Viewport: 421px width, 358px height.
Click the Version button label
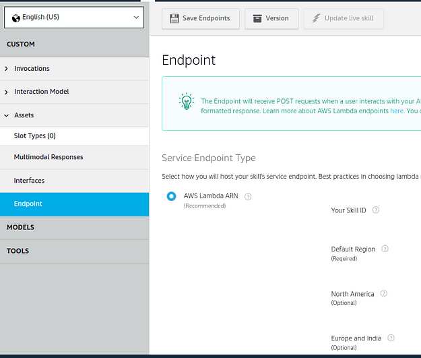pos(277,18)
